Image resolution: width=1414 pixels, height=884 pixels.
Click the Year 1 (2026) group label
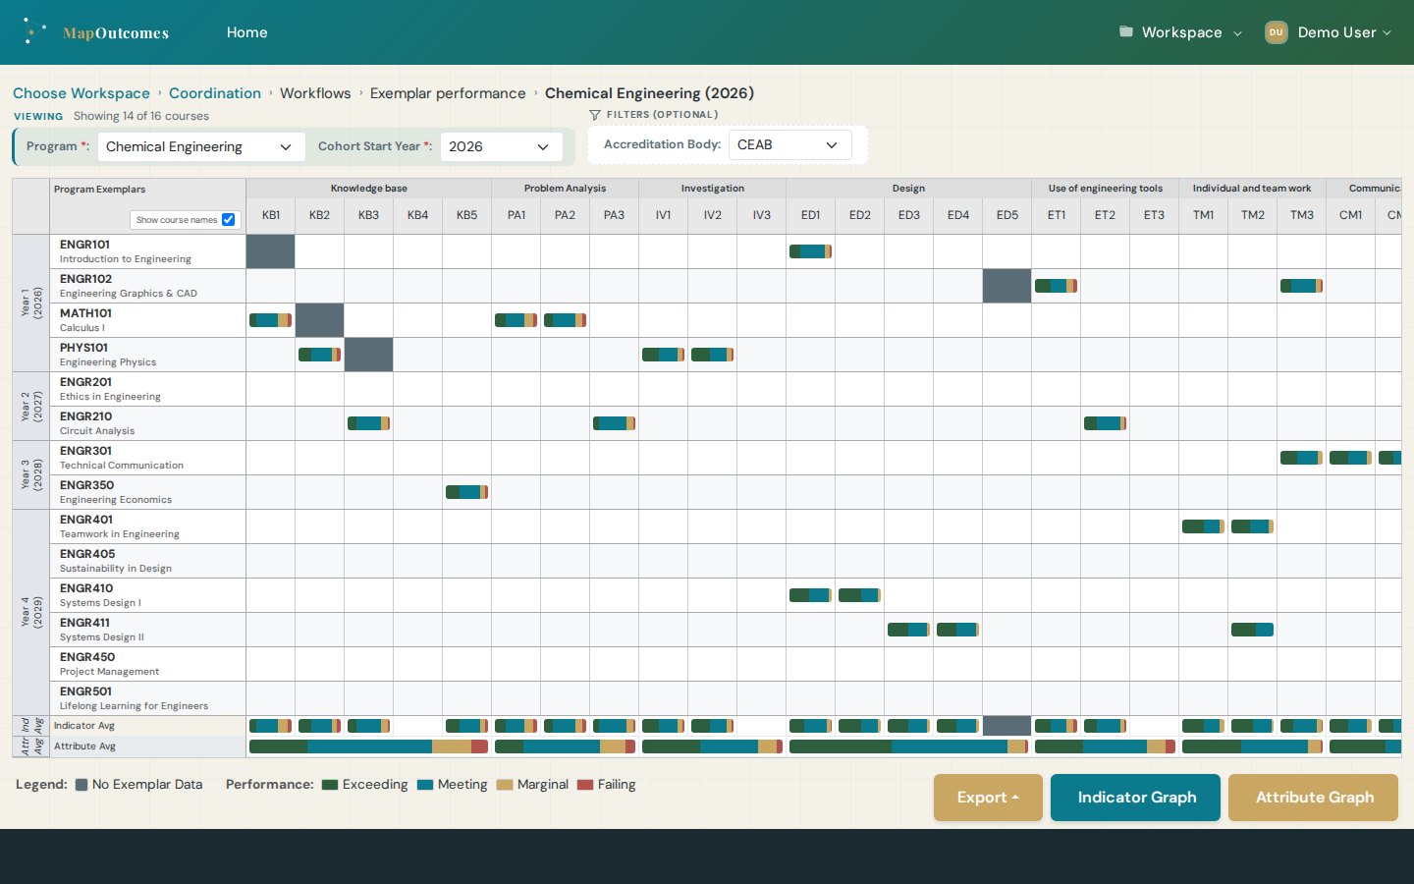click(x=31, y=303)
